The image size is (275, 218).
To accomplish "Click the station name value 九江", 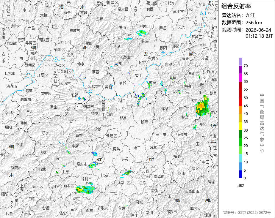I will (x=250, y=15).
